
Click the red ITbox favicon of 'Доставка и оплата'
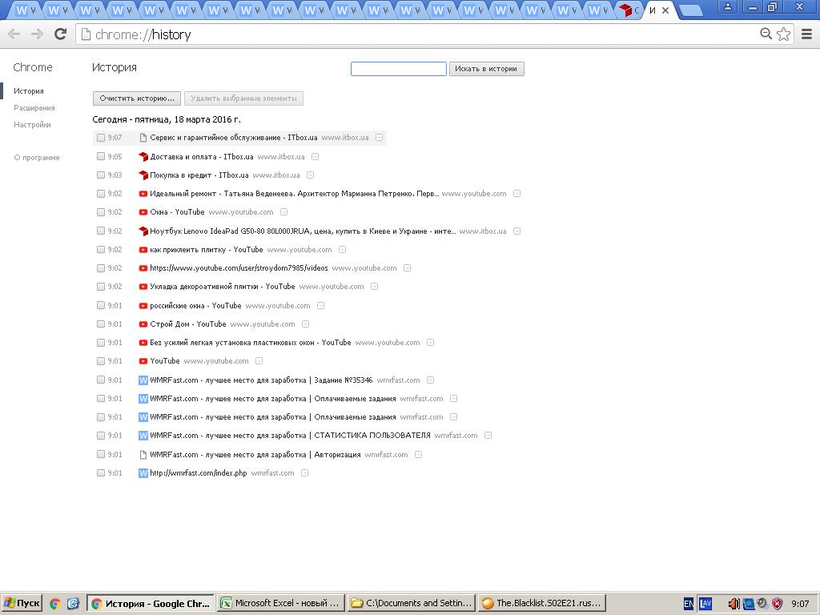[143, 157]
